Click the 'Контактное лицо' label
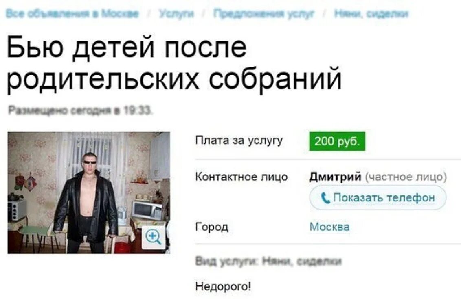This screenshot has width=461, height=307. click(x=241, y=177)
